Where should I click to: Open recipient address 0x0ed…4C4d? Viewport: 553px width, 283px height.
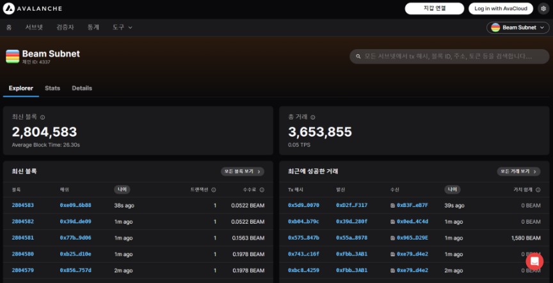413,222
